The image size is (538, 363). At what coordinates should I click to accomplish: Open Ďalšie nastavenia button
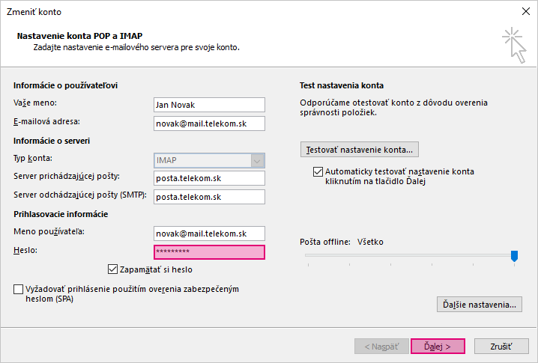480,305
